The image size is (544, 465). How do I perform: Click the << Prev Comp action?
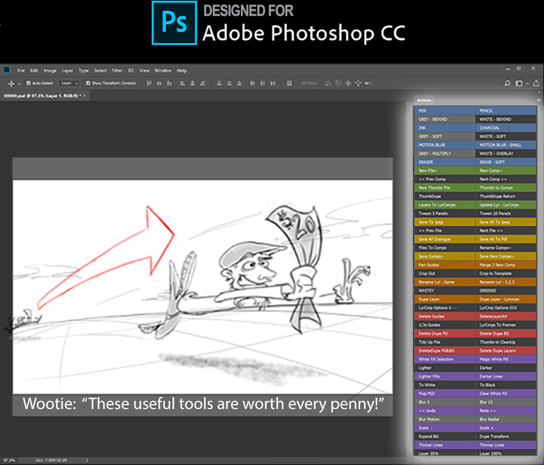point(445,179)
